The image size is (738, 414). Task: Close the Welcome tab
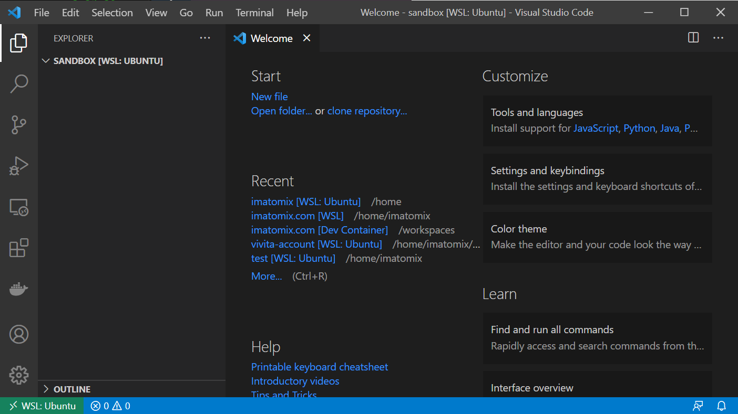(307, 38)
